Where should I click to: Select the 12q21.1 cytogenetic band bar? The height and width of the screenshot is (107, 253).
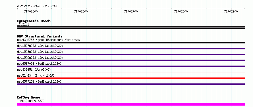pyautogui.click(x=131, y=28)
